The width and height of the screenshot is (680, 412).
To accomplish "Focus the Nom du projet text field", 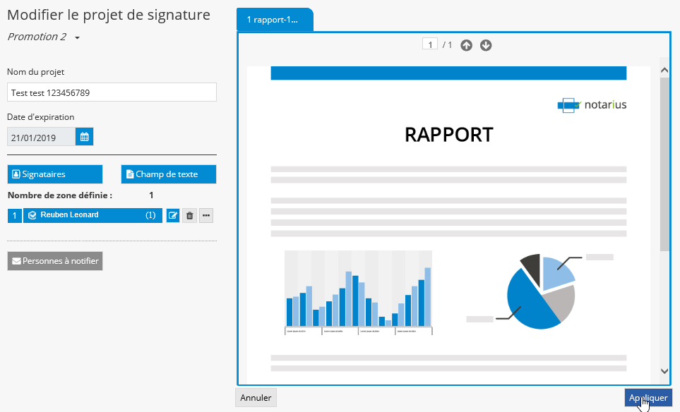I will (112, 92).
